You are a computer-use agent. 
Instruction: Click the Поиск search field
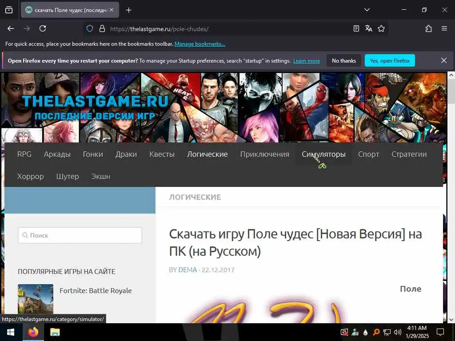(80, 235)
